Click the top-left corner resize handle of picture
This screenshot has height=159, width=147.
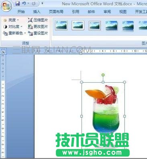pyautogui.click(x=82, y=82)
